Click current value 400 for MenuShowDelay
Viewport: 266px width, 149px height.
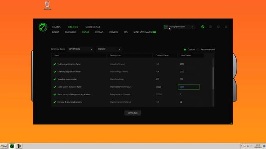click(157, 79)
